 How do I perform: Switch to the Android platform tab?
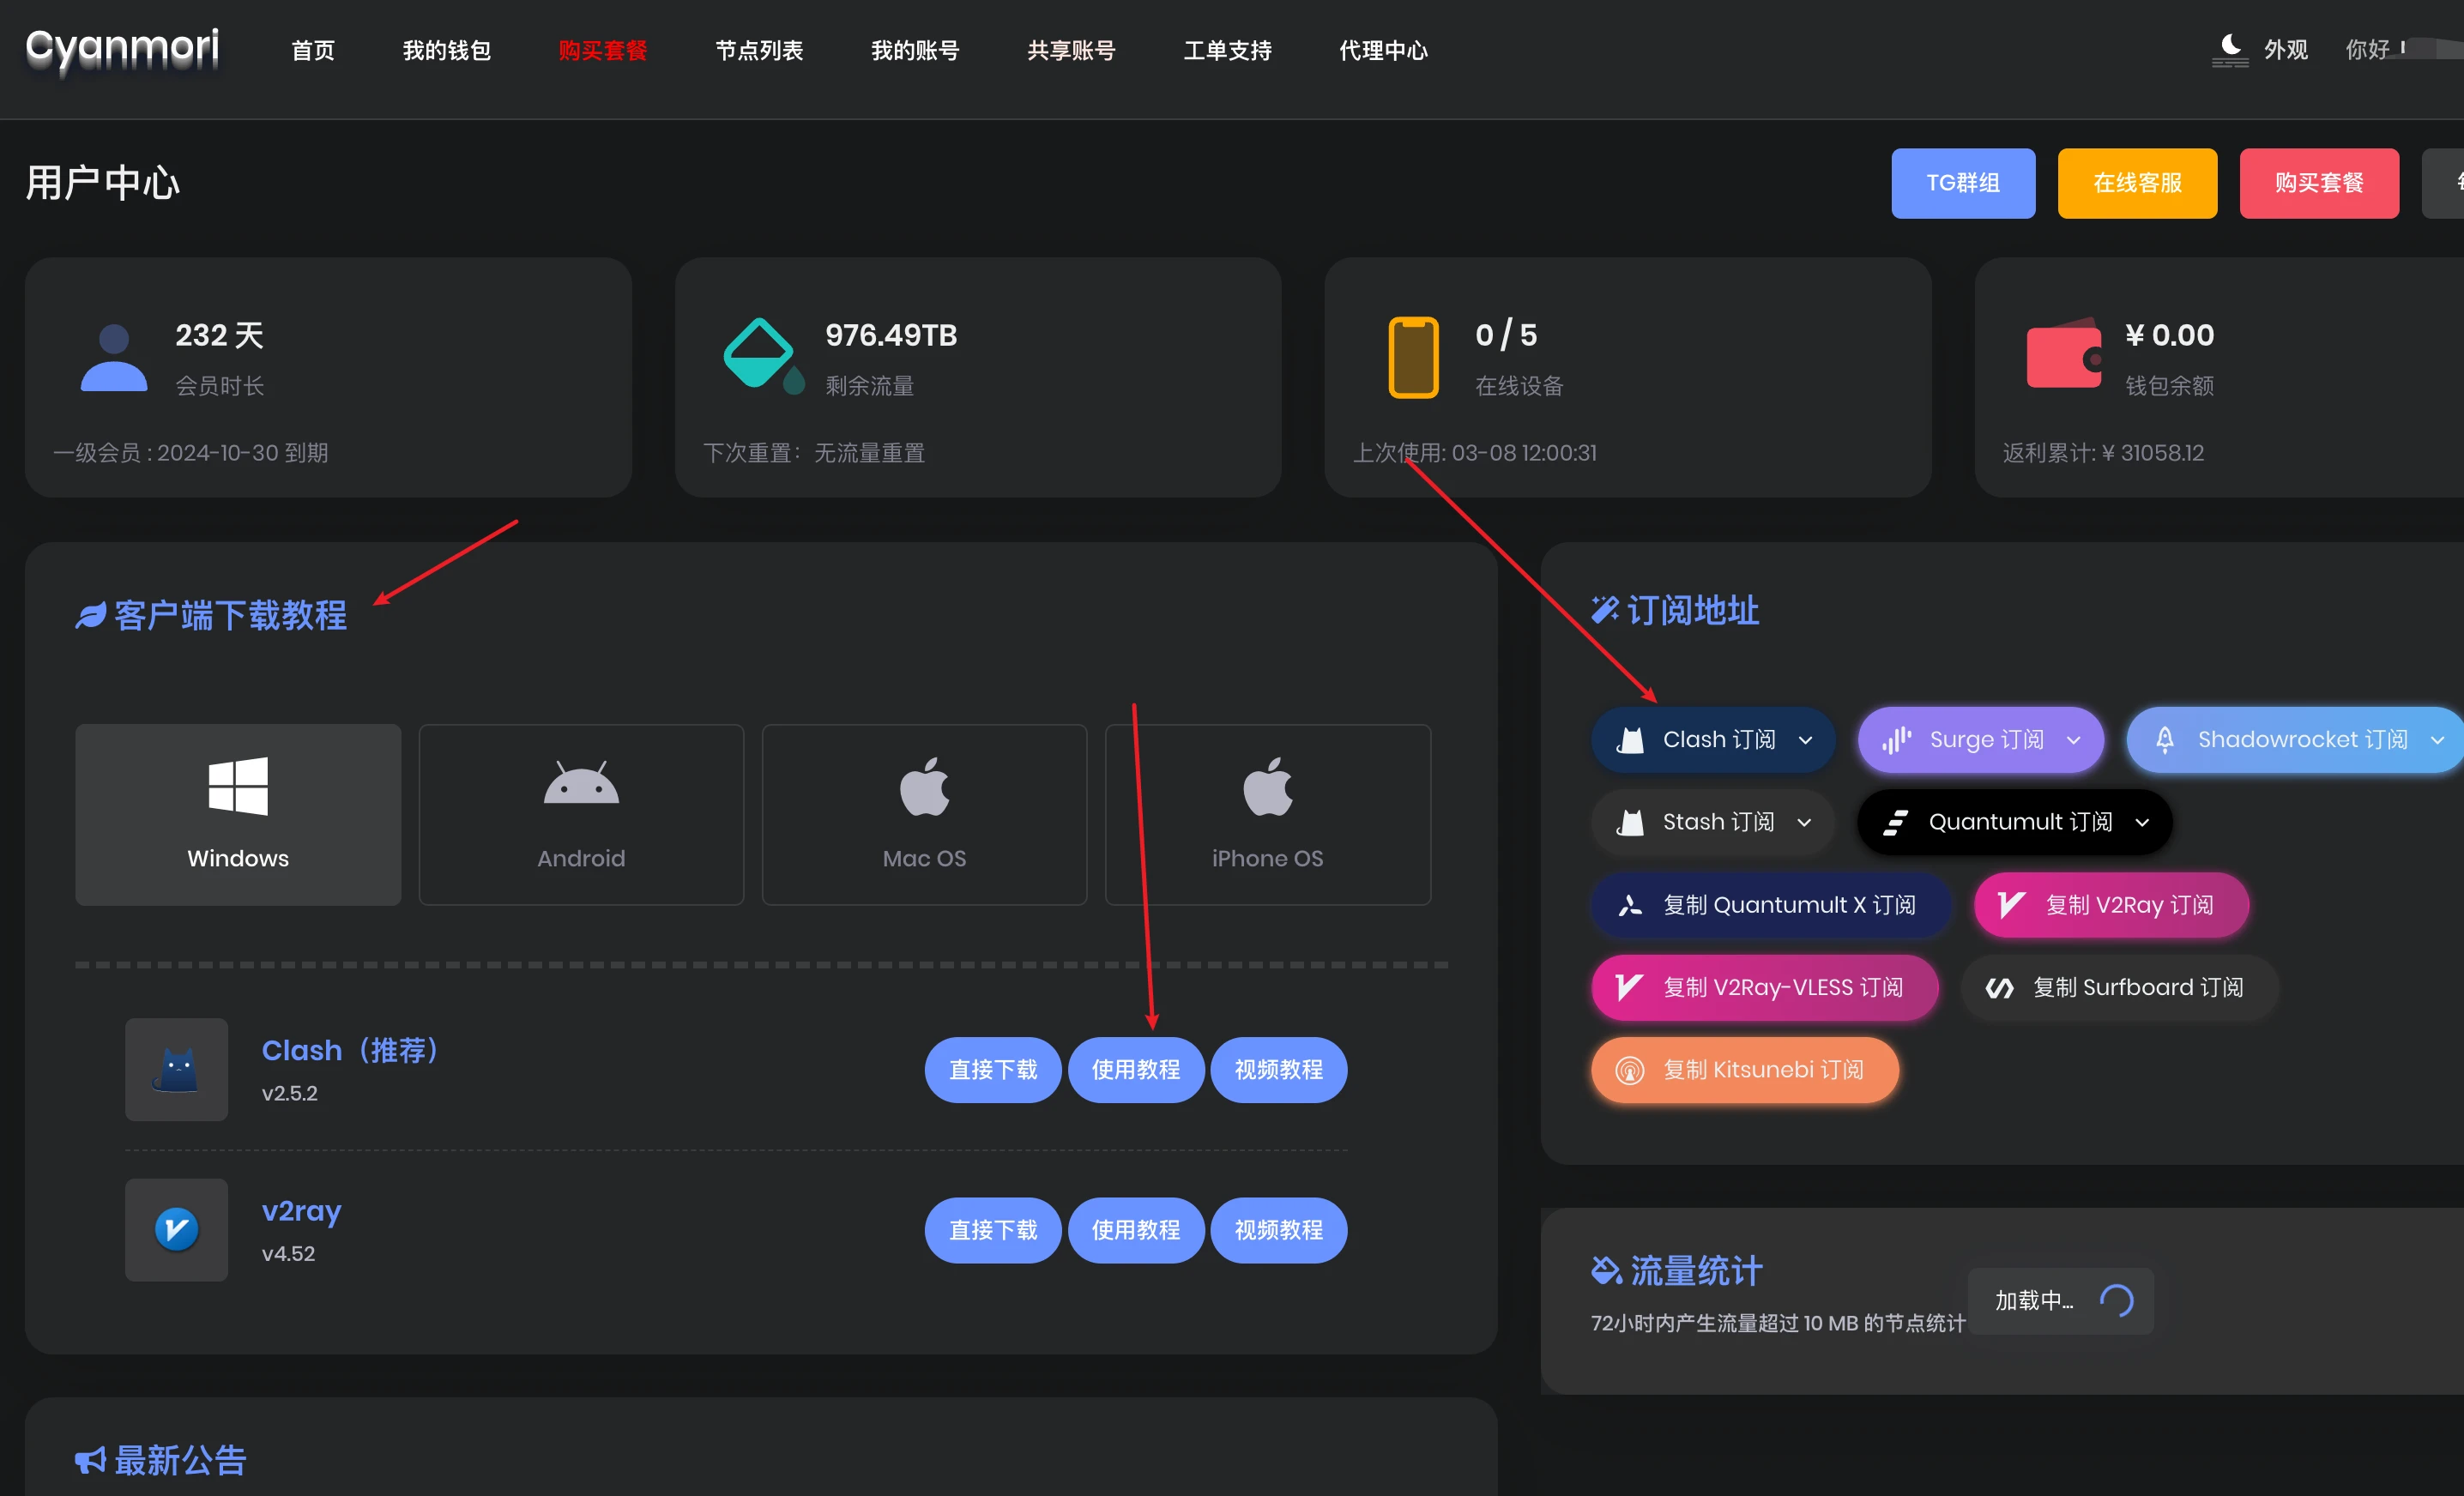click(x=581, y=814)
